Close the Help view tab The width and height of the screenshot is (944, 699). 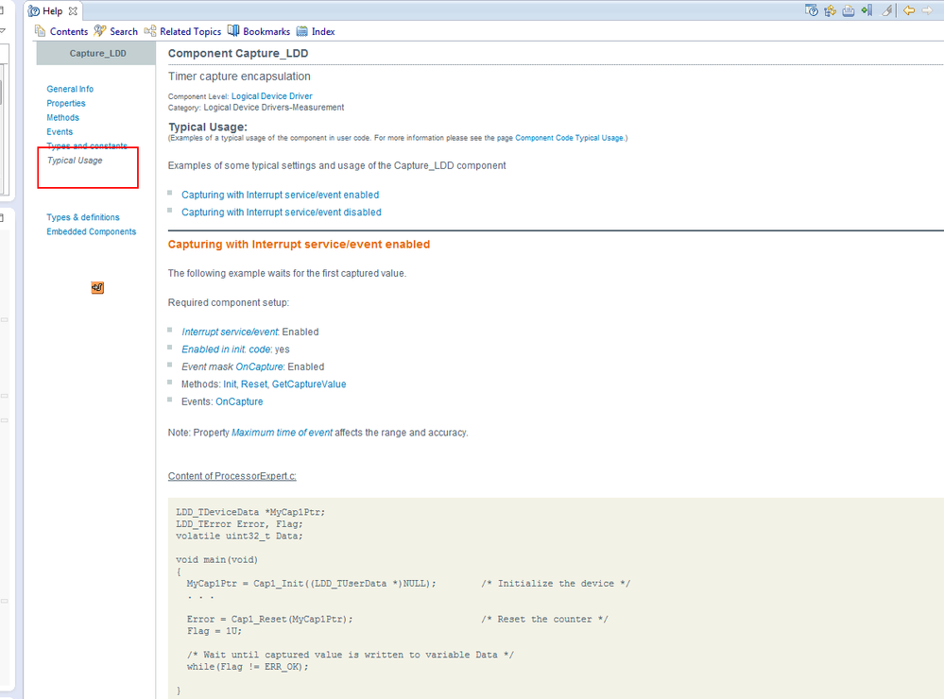click(x=73, y=10)
